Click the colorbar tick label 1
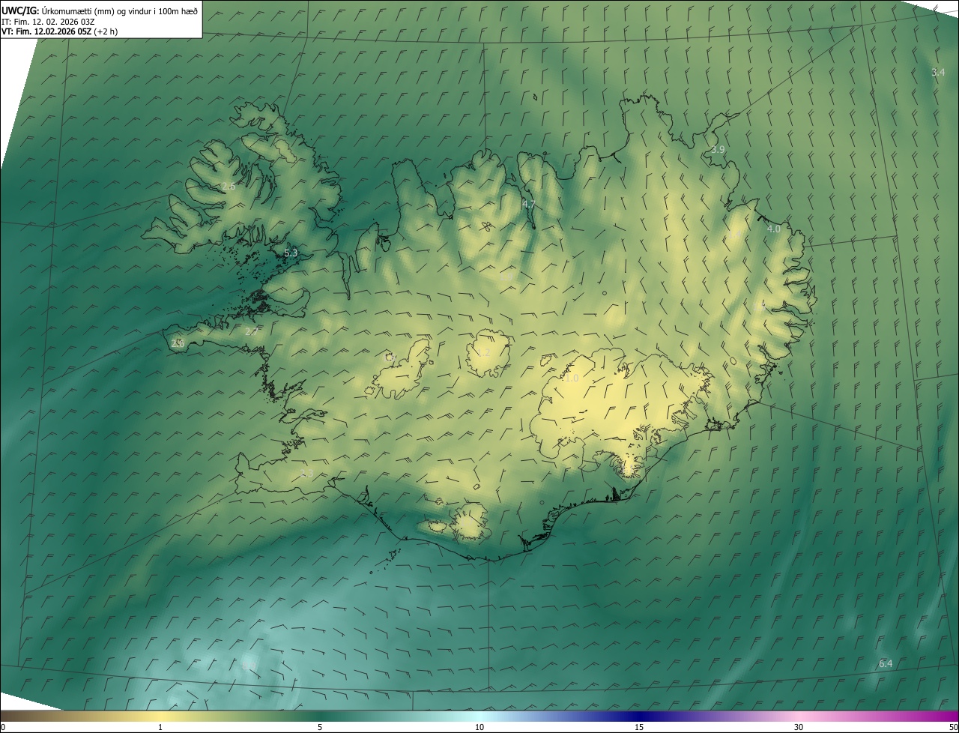 160,727
